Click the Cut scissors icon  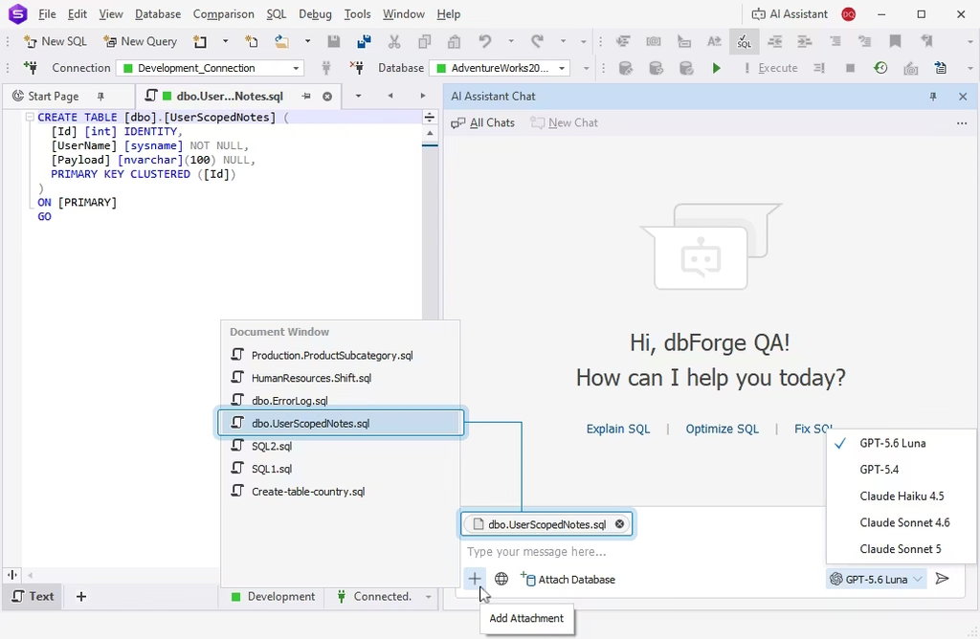(393, 41)
